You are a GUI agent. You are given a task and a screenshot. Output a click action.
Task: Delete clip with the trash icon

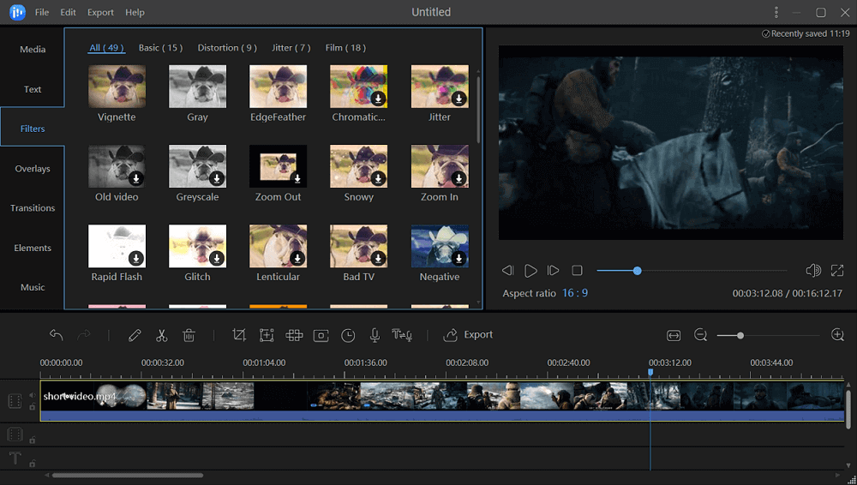[189, 335]
